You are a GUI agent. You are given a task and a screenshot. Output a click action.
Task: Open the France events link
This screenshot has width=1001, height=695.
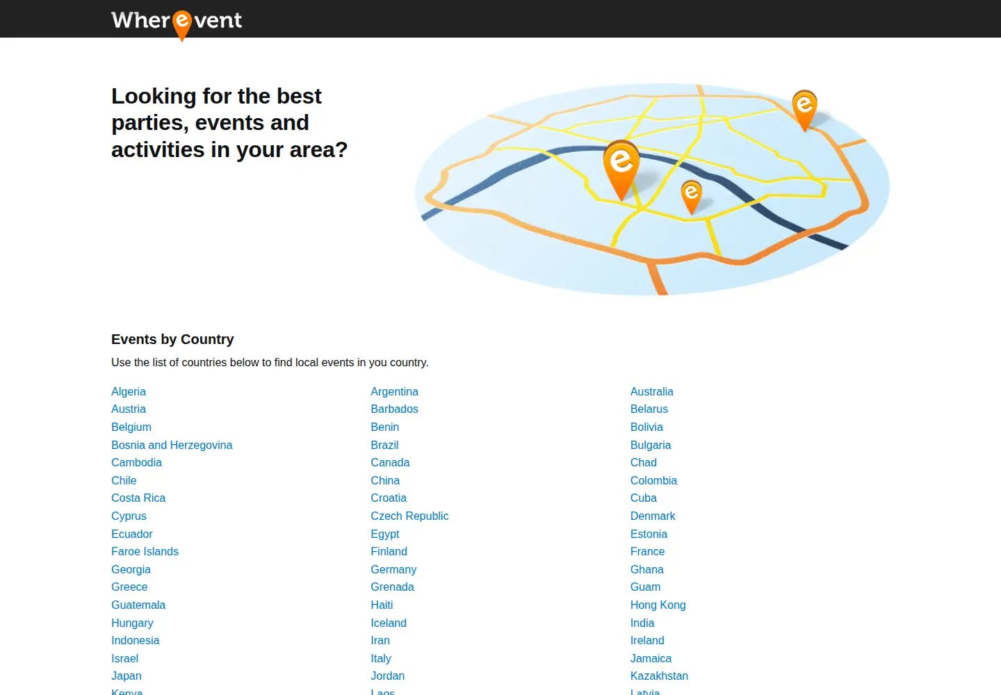coord(647,551)
